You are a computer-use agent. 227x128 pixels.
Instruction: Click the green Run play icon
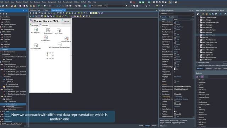(39, 6)
